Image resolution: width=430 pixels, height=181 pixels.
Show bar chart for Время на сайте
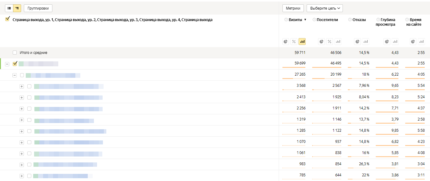pyautogui.click(x=421, y=42)
